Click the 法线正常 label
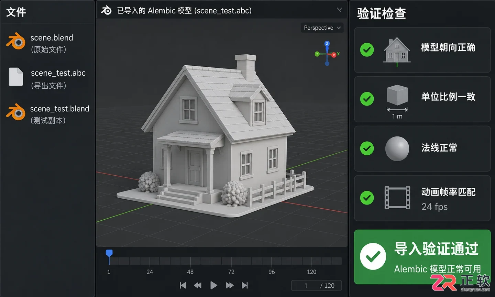The width and height of the screenshot is (495, 297). point(439,148)
